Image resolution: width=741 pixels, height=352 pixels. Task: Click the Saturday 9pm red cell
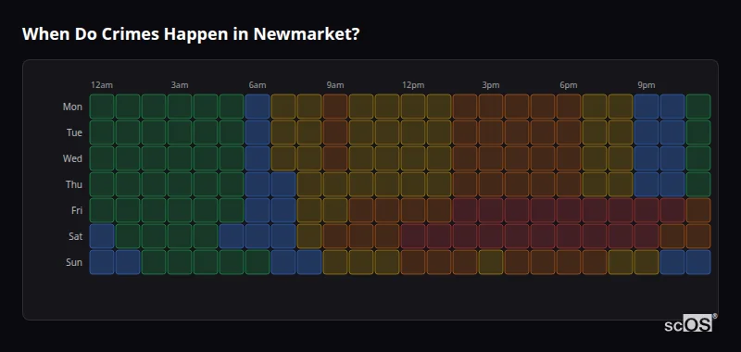pyautogui.click(x=646, y=236)
